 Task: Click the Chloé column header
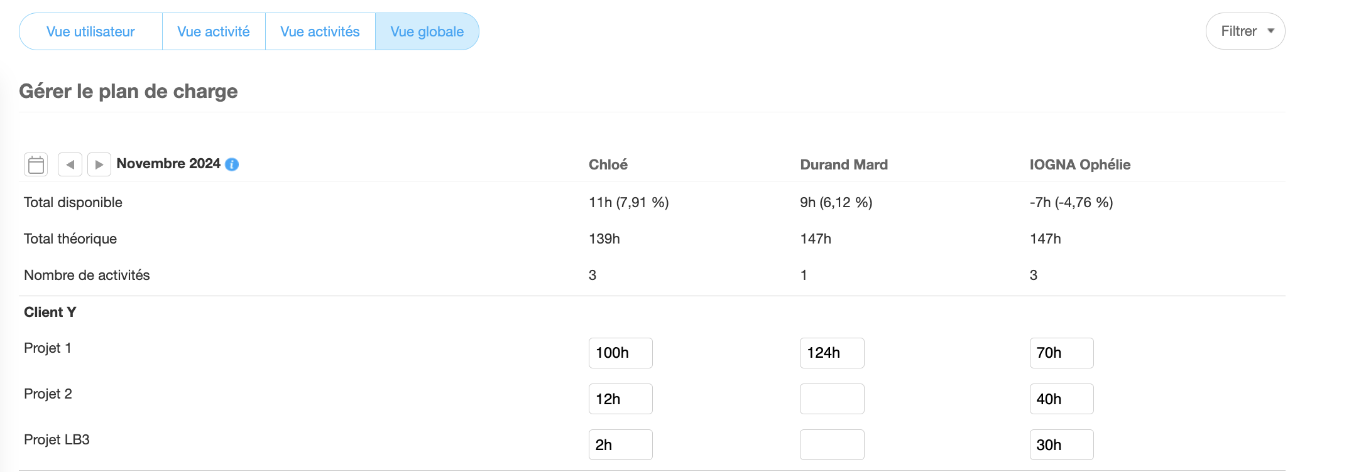point(608,164)
